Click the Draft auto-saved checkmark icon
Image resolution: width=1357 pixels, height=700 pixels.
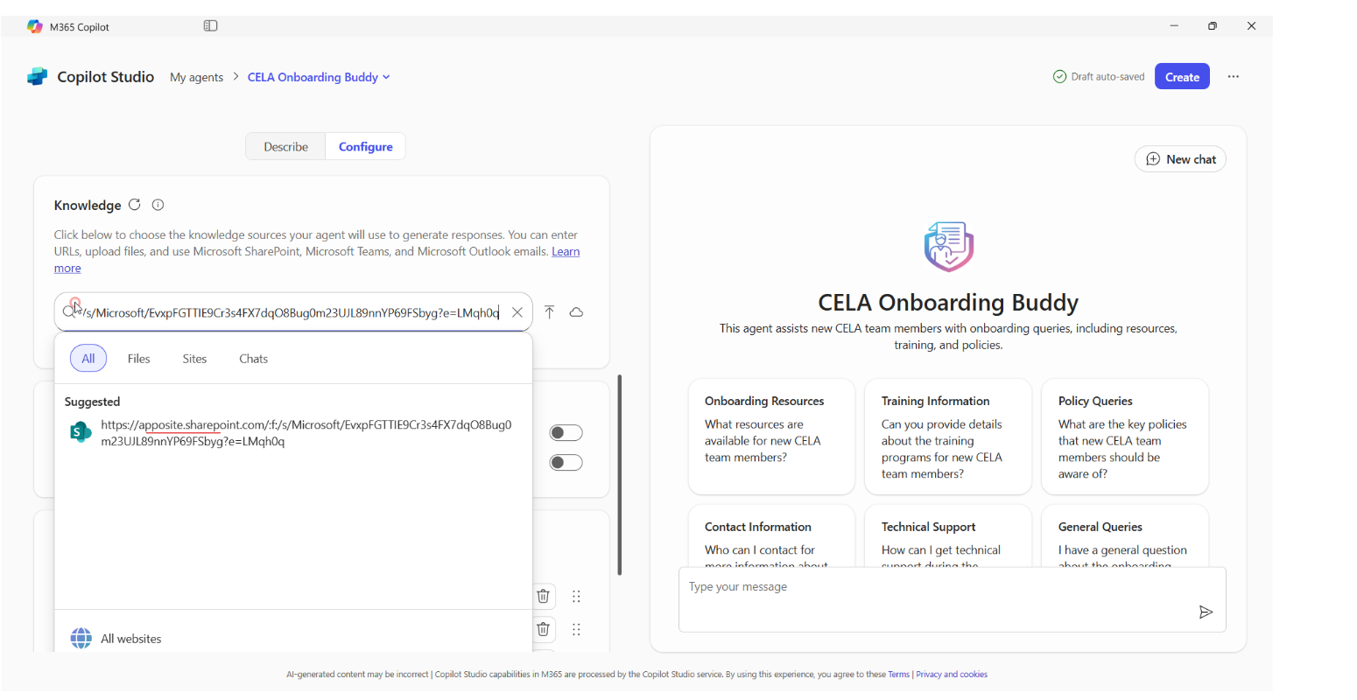1059,77
